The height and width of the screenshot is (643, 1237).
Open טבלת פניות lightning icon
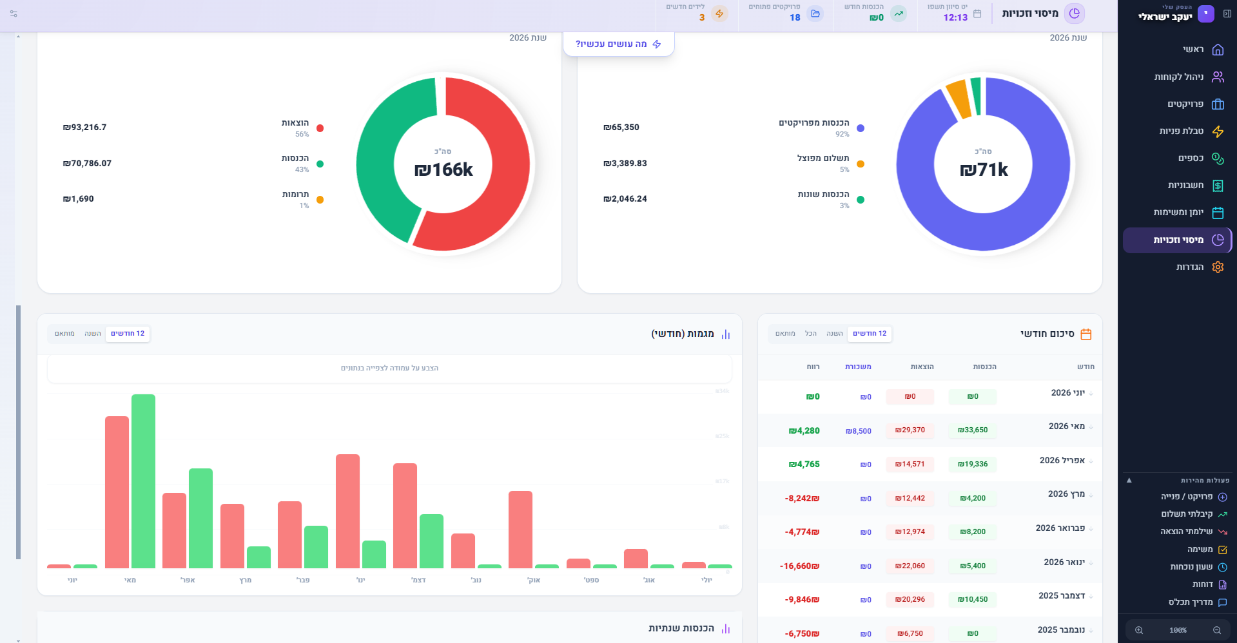pyautogui.click(x=1218, y=131)
